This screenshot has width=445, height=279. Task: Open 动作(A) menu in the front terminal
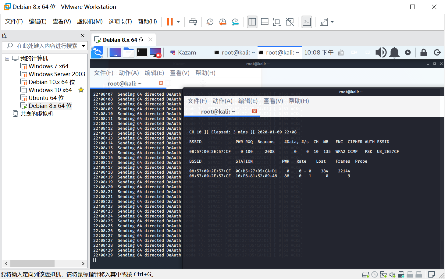click(x=222, y=101)
